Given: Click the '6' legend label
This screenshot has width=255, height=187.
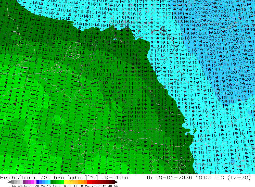Looking at the screenshot, I should click(x=69, y=186).
